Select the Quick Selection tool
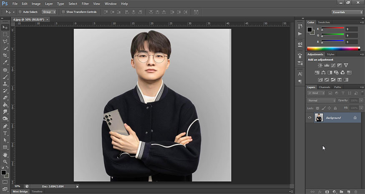 (x=5, y=48)
